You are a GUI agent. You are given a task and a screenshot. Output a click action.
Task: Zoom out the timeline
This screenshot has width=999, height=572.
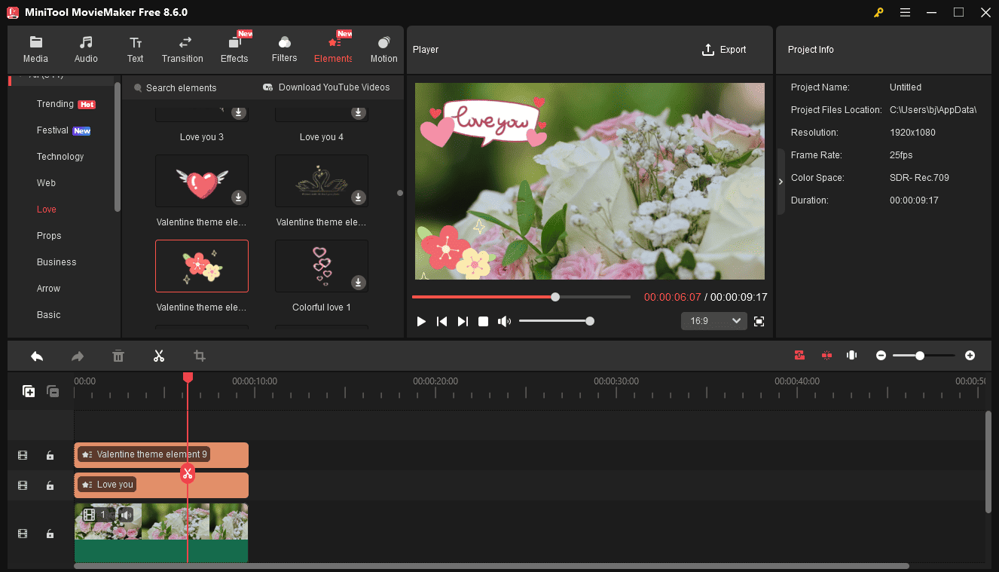881,355
